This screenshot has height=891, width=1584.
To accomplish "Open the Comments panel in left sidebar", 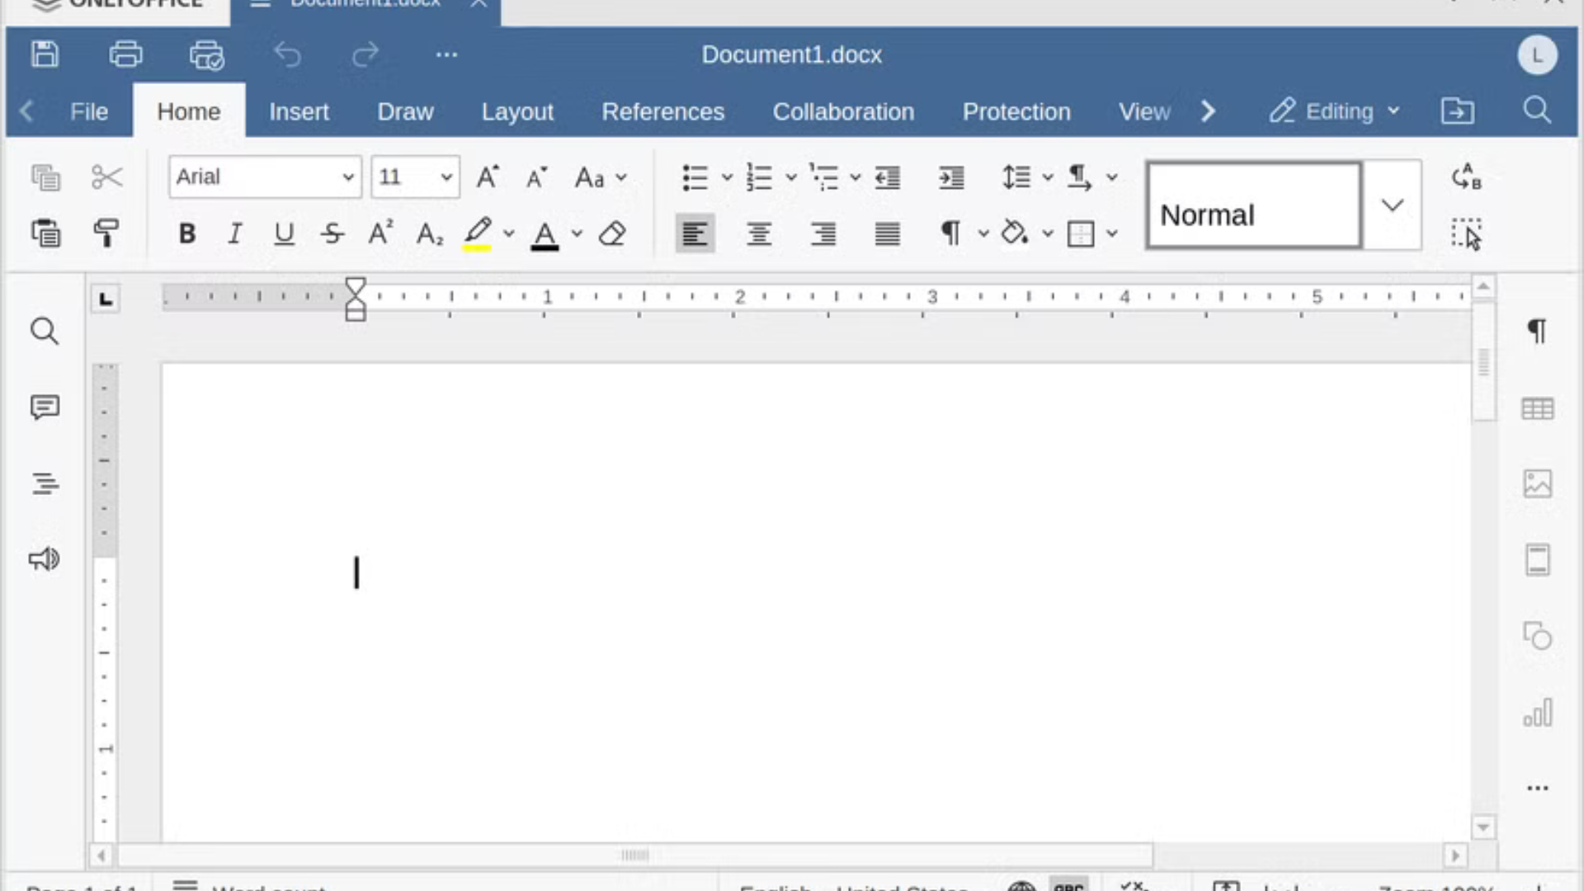I will point(45,407).
